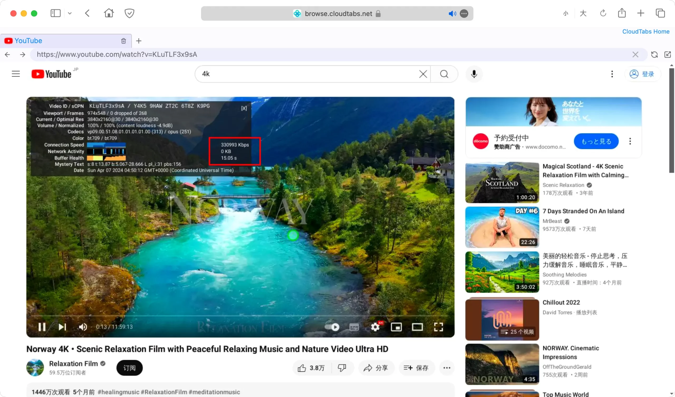The height and width of the screenshot is (397, 675).
Task: Like the video 3.8万
Action: coord(311,368)
